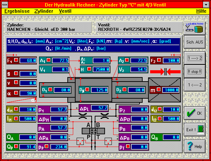Click the D1 diameter field 80.0

(x=62, y=90)
